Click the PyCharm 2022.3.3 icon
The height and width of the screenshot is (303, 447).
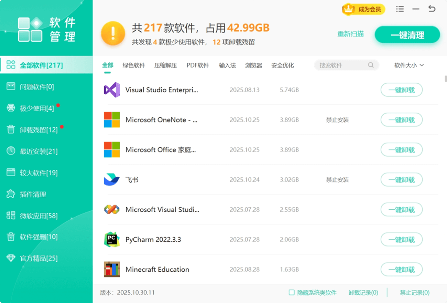click(x=112, y=240)
